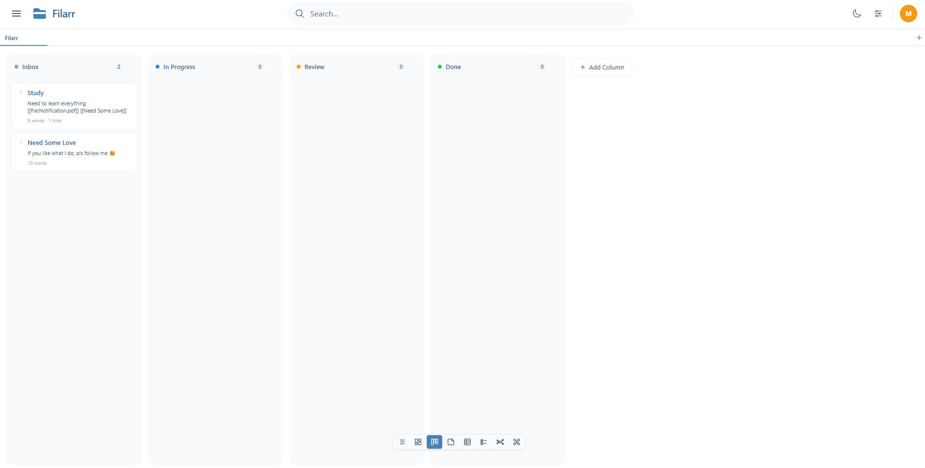The height and width of the screenshot is (468, 925).
Task: Open the M profile avatar
Action: pos(908,14)
